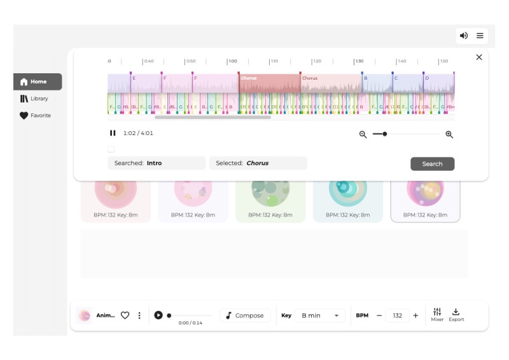Increase BPM with the plus button
The image size is (509, 360).
click(415, 315)
